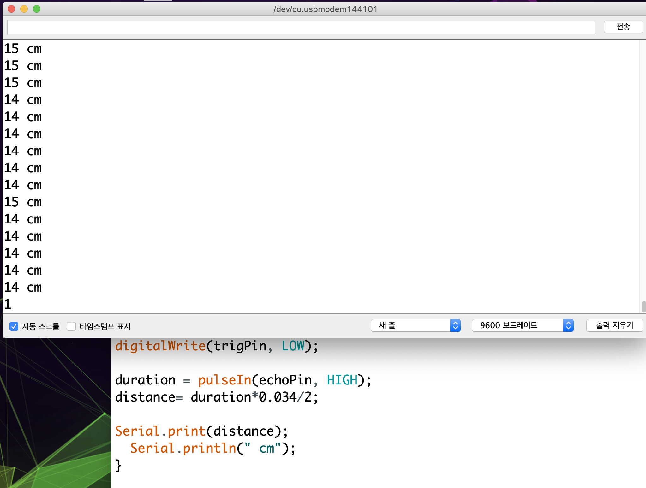Click the topmost "15 cm" output line

pos(23,49)
